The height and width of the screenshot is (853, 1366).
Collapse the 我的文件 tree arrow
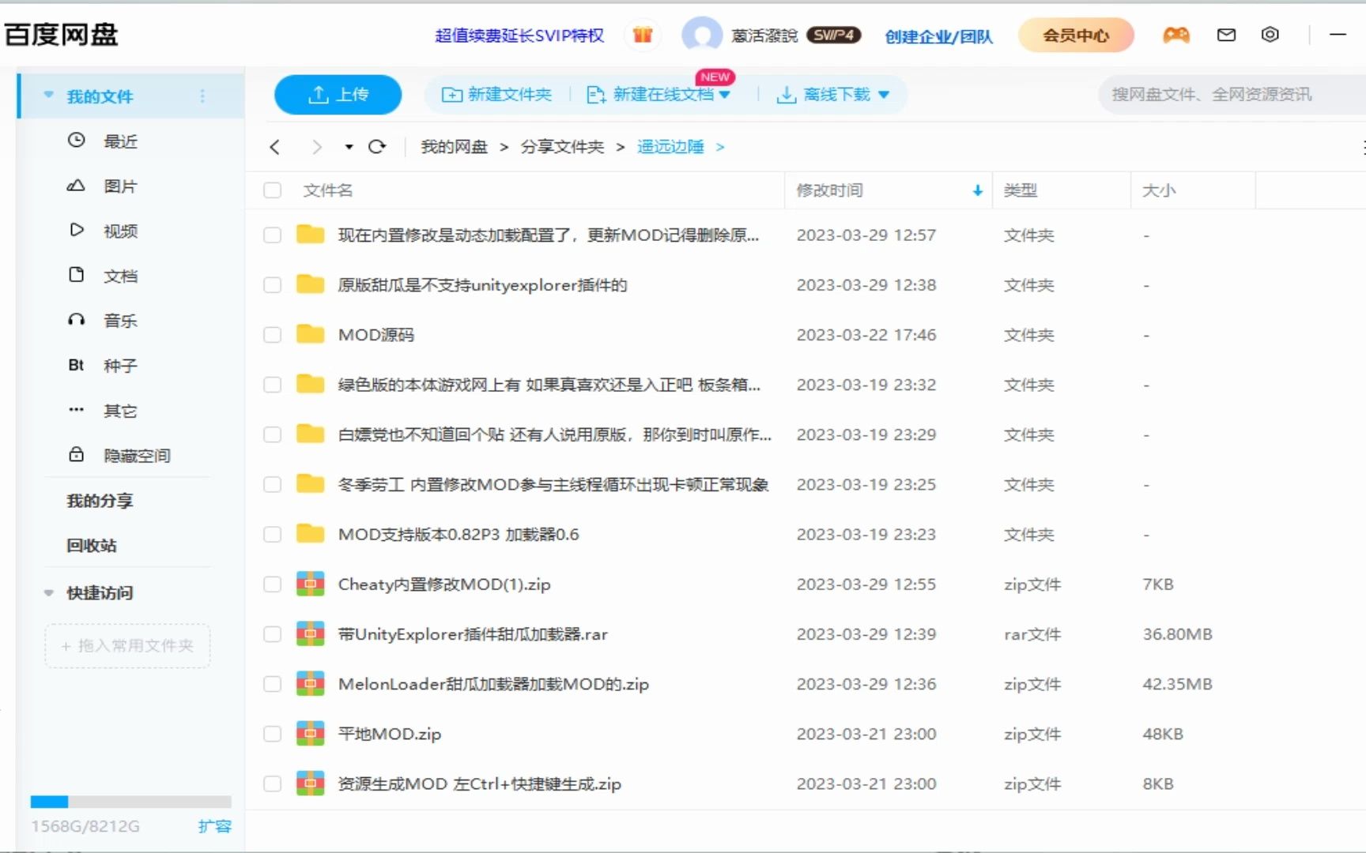coord(48,95)
